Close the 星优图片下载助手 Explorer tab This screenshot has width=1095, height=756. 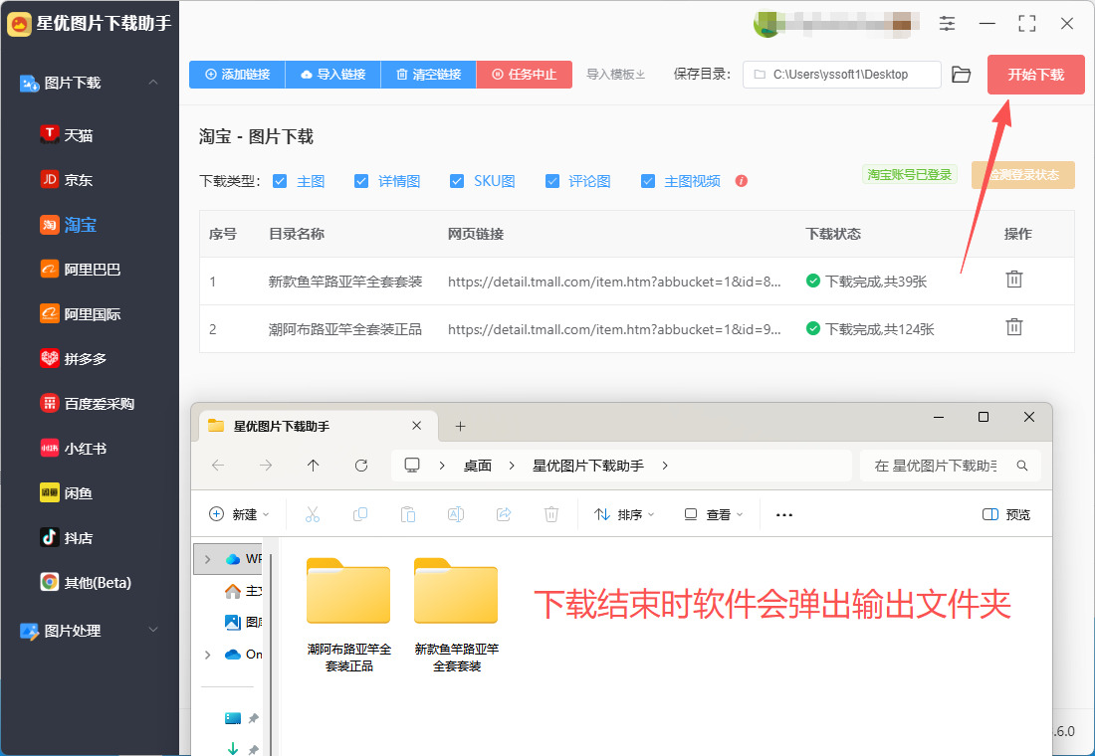pos(416,425)
